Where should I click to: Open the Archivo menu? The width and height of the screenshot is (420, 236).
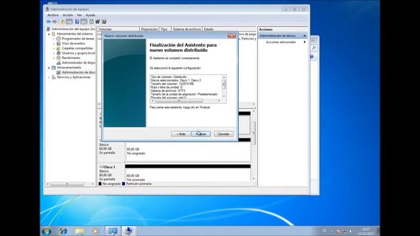[53, 15]
